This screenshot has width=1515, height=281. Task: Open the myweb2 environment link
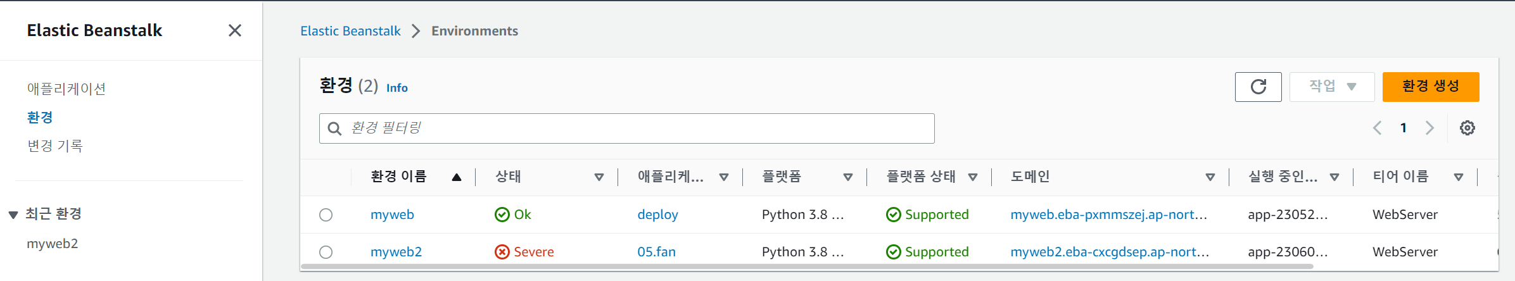pos(396,252)
